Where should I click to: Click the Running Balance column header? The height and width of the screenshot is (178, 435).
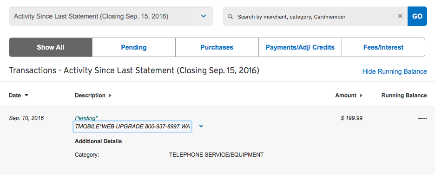404,95
